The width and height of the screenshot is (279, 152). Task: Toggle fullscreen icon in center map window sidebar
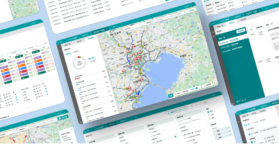59,47
